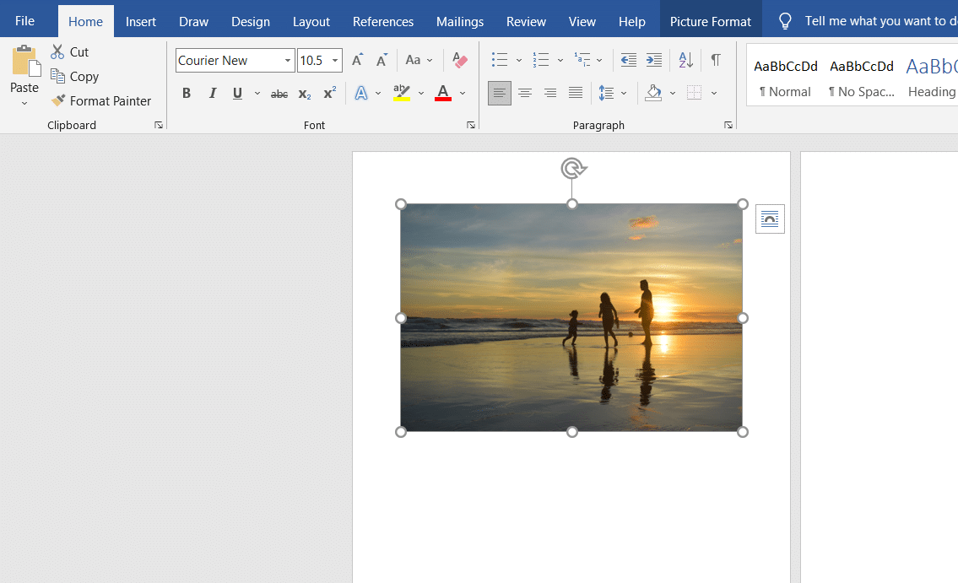Open the Clipboard pane launcher
Viewport: 958px width, 583px height.
coord(159,125)
